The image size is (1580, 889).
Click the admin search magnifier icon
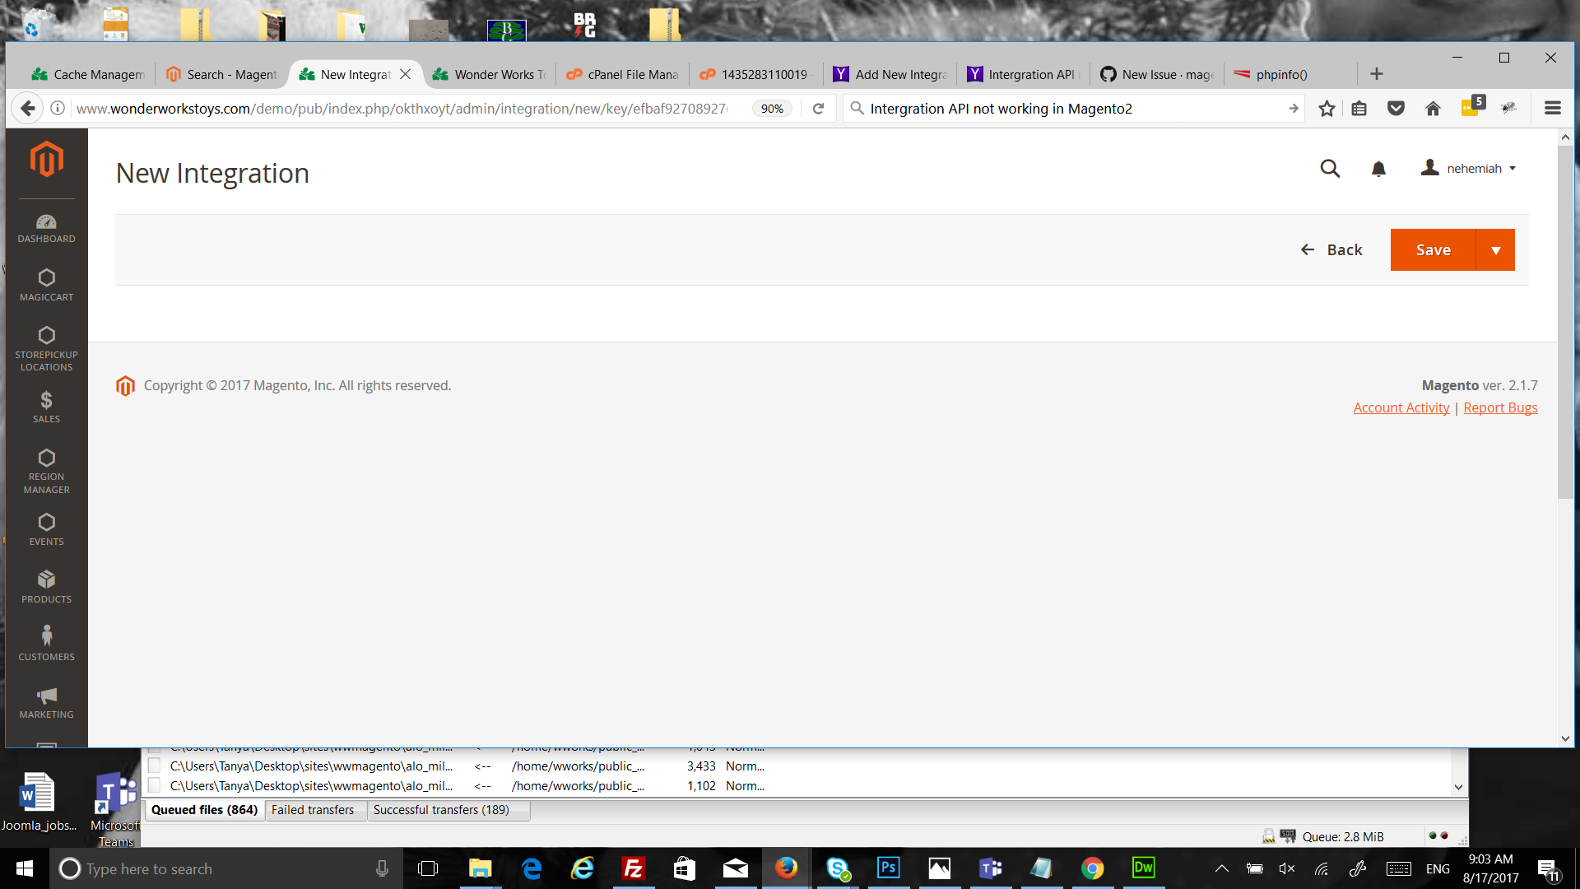tap(1330, 169)
